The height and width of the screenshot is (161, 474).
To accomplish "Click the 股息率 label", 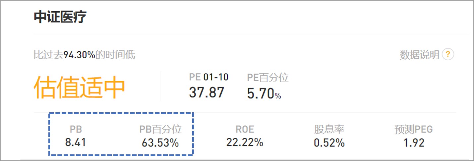I will point(329,129).
